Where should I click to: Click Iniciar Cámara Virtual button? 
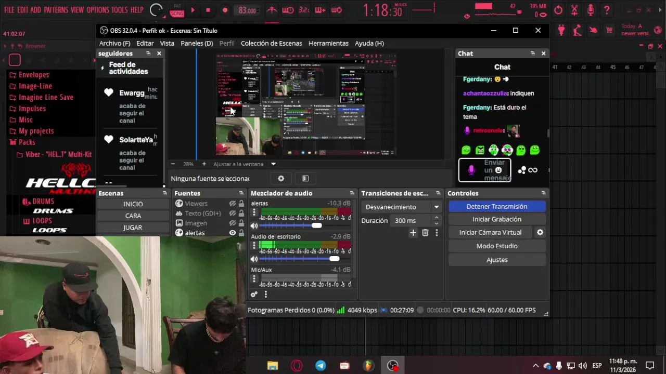[x=491, y=232]
